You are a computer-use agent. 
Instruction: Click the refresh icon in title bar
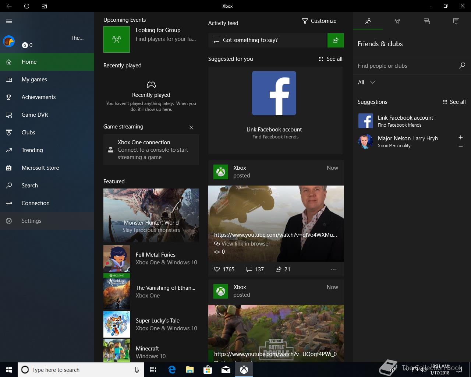pyautogui.click(x=26, y=6)
